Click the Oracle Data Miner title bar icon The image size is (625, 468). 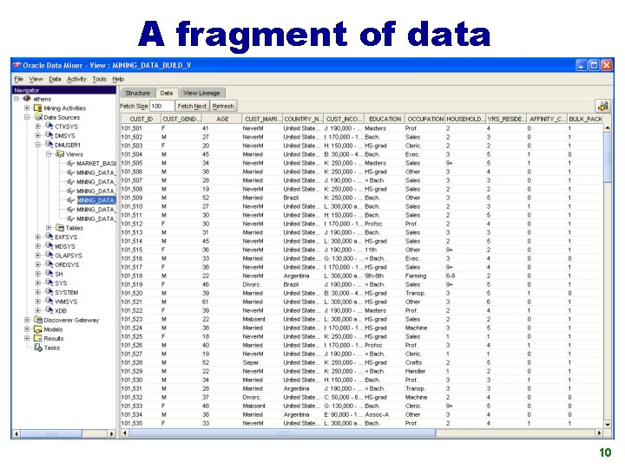16,65
